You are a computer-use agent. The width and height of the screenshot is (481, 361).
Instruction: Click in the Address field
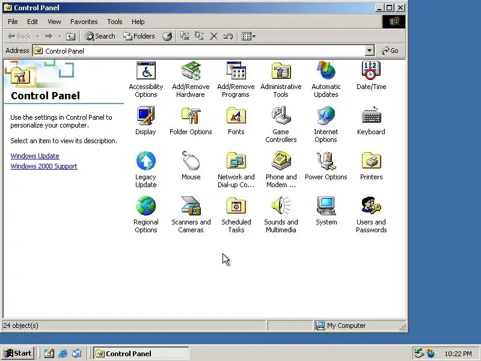coord(199,51)
